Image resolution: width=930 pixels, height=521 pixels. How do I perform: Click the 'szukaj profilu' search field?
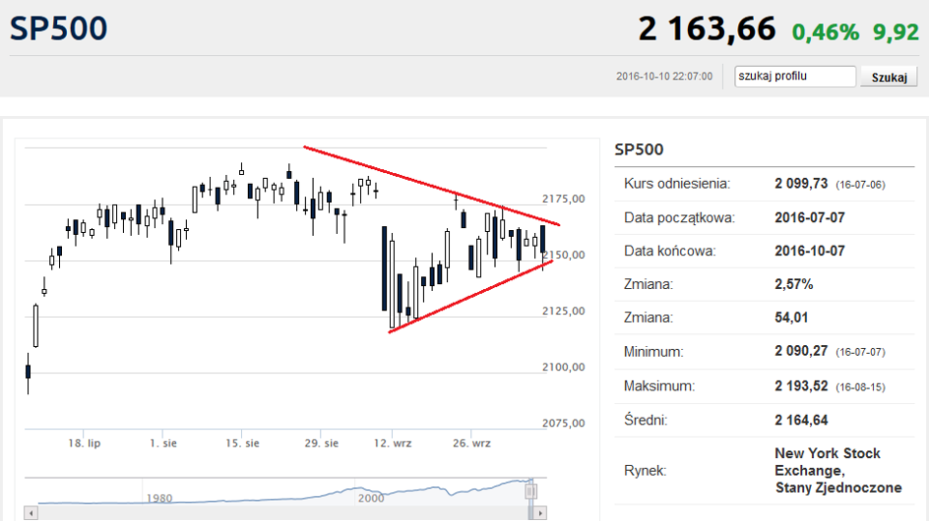795,77
